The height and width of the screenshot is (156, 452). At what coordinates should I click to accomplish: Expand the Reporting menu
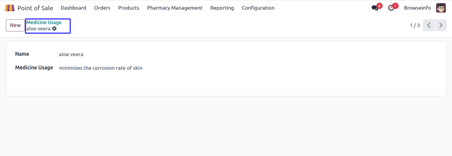(x=222, y=8)
